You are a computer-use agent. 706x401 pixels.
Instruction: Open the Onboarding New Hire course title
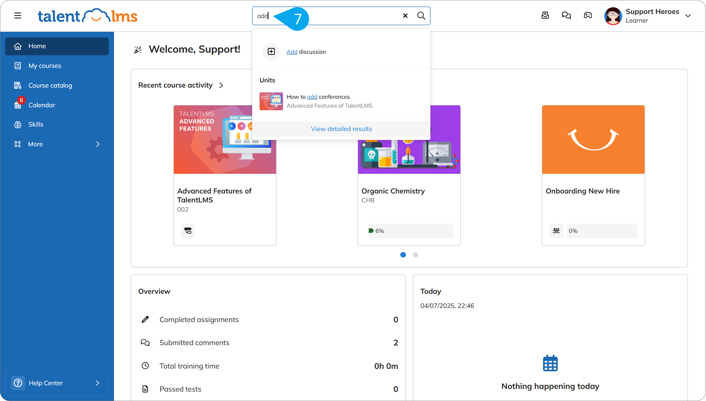(583, 191)
